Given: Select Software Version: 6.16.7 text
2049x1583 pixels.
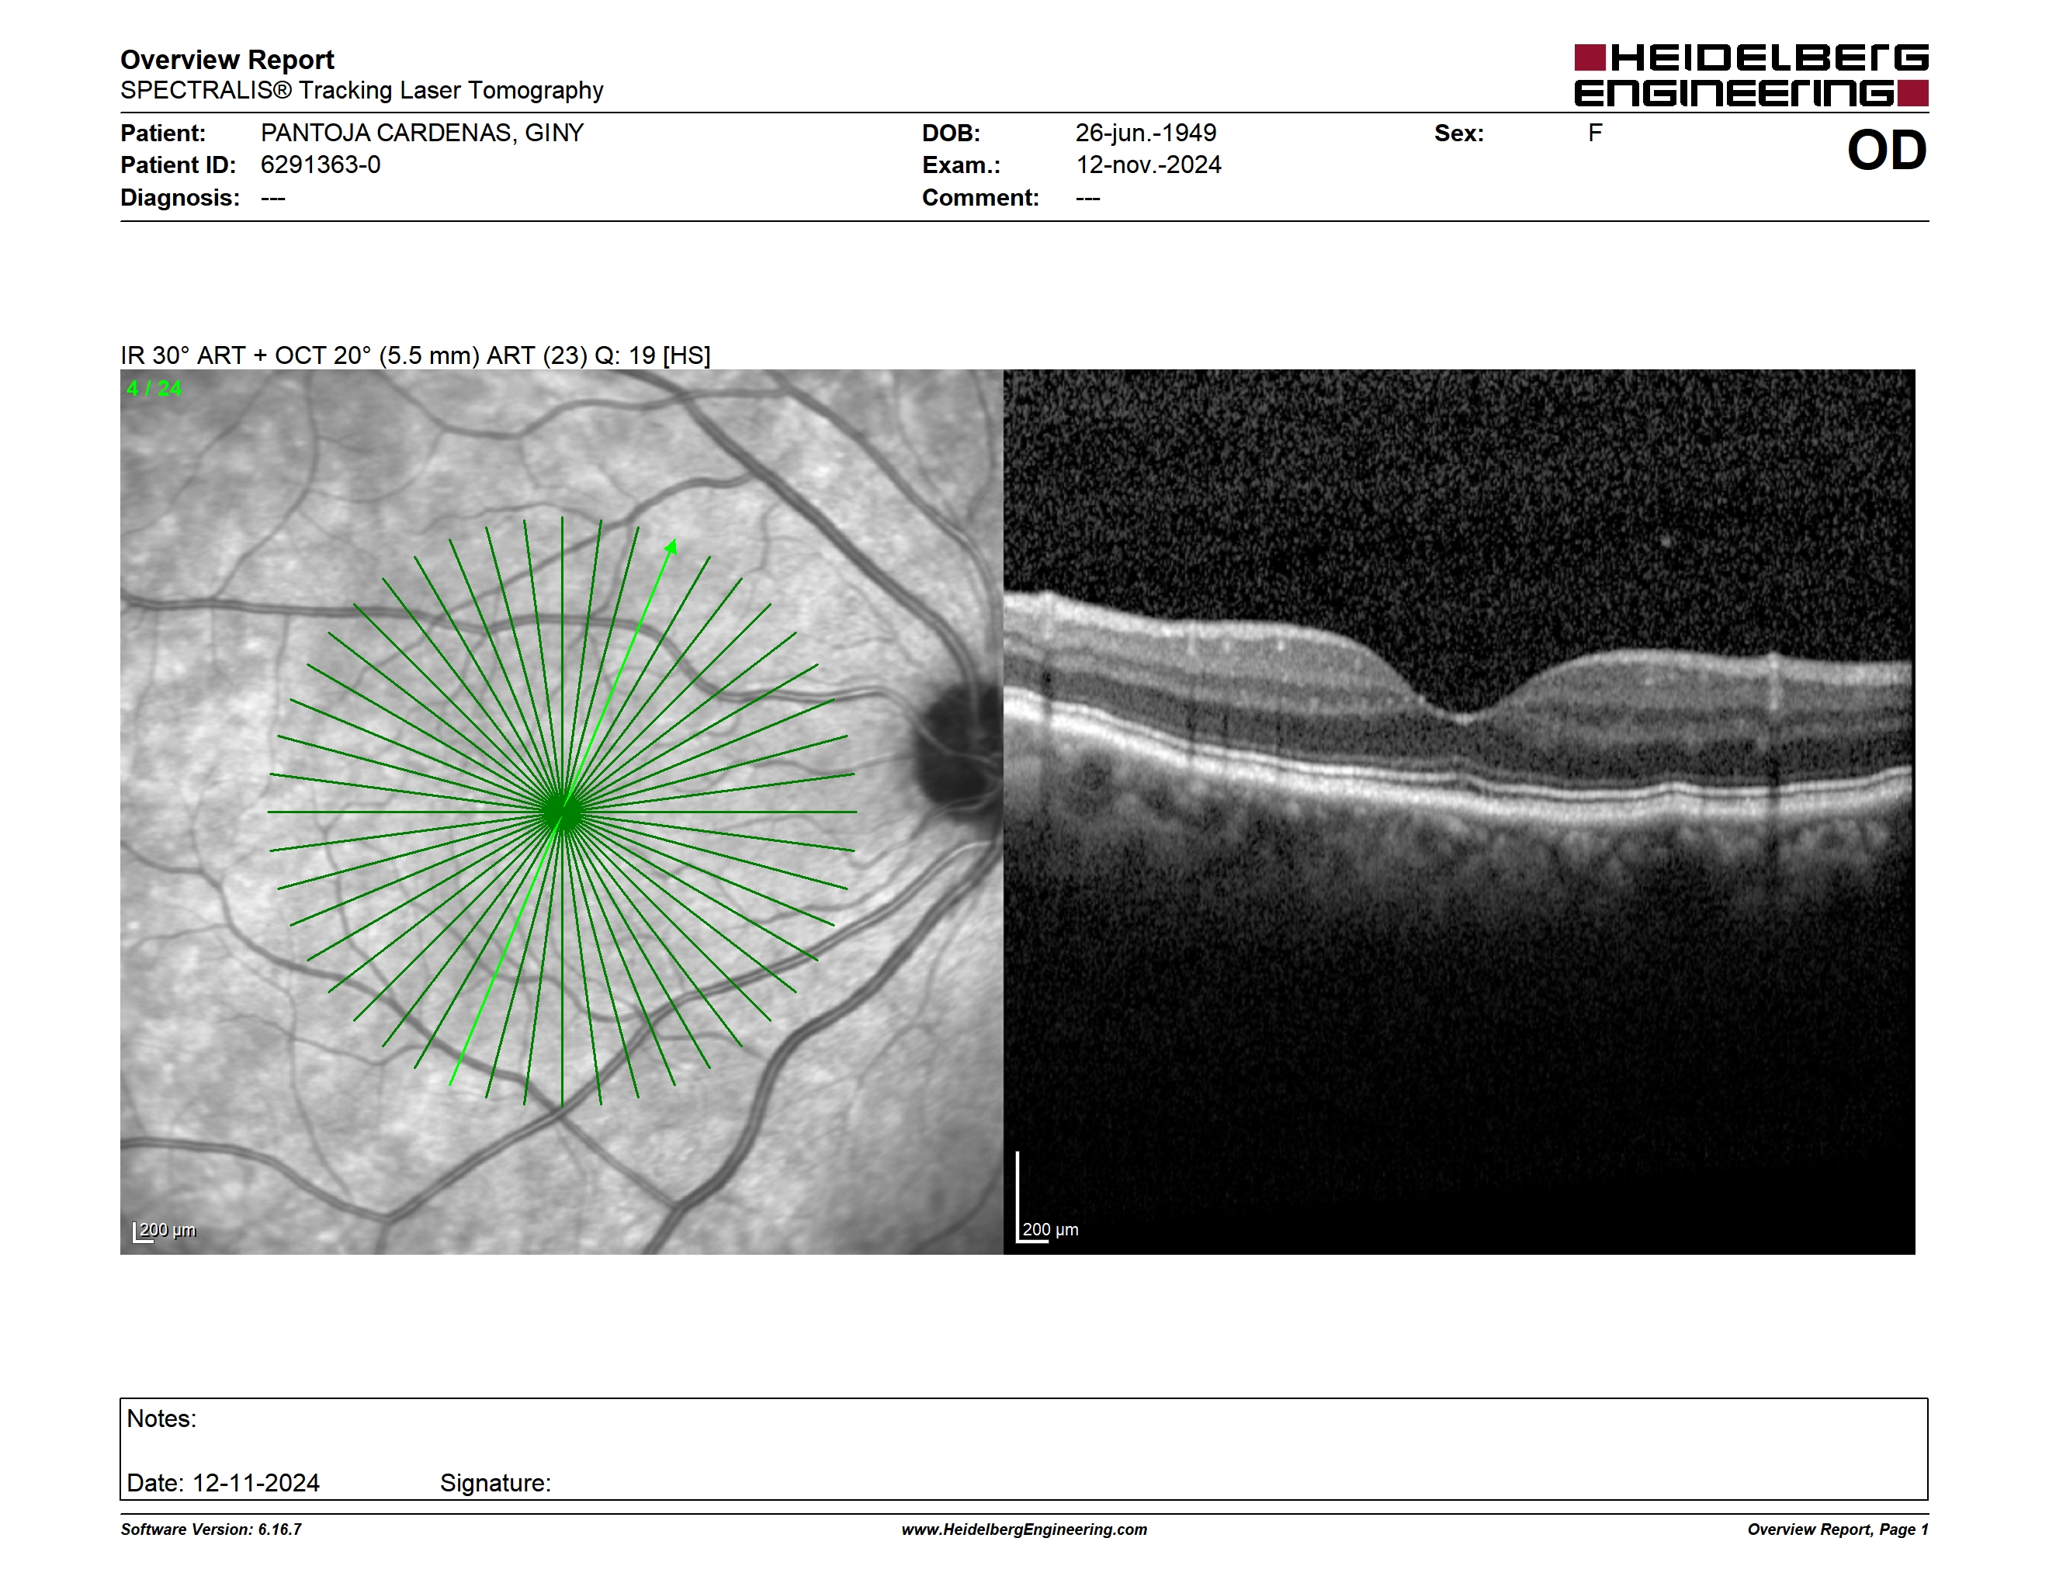Looking at the screenshot, I should point(211,1529).
